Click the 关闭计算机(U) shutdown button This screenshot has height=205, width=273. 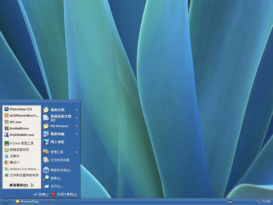65,194
